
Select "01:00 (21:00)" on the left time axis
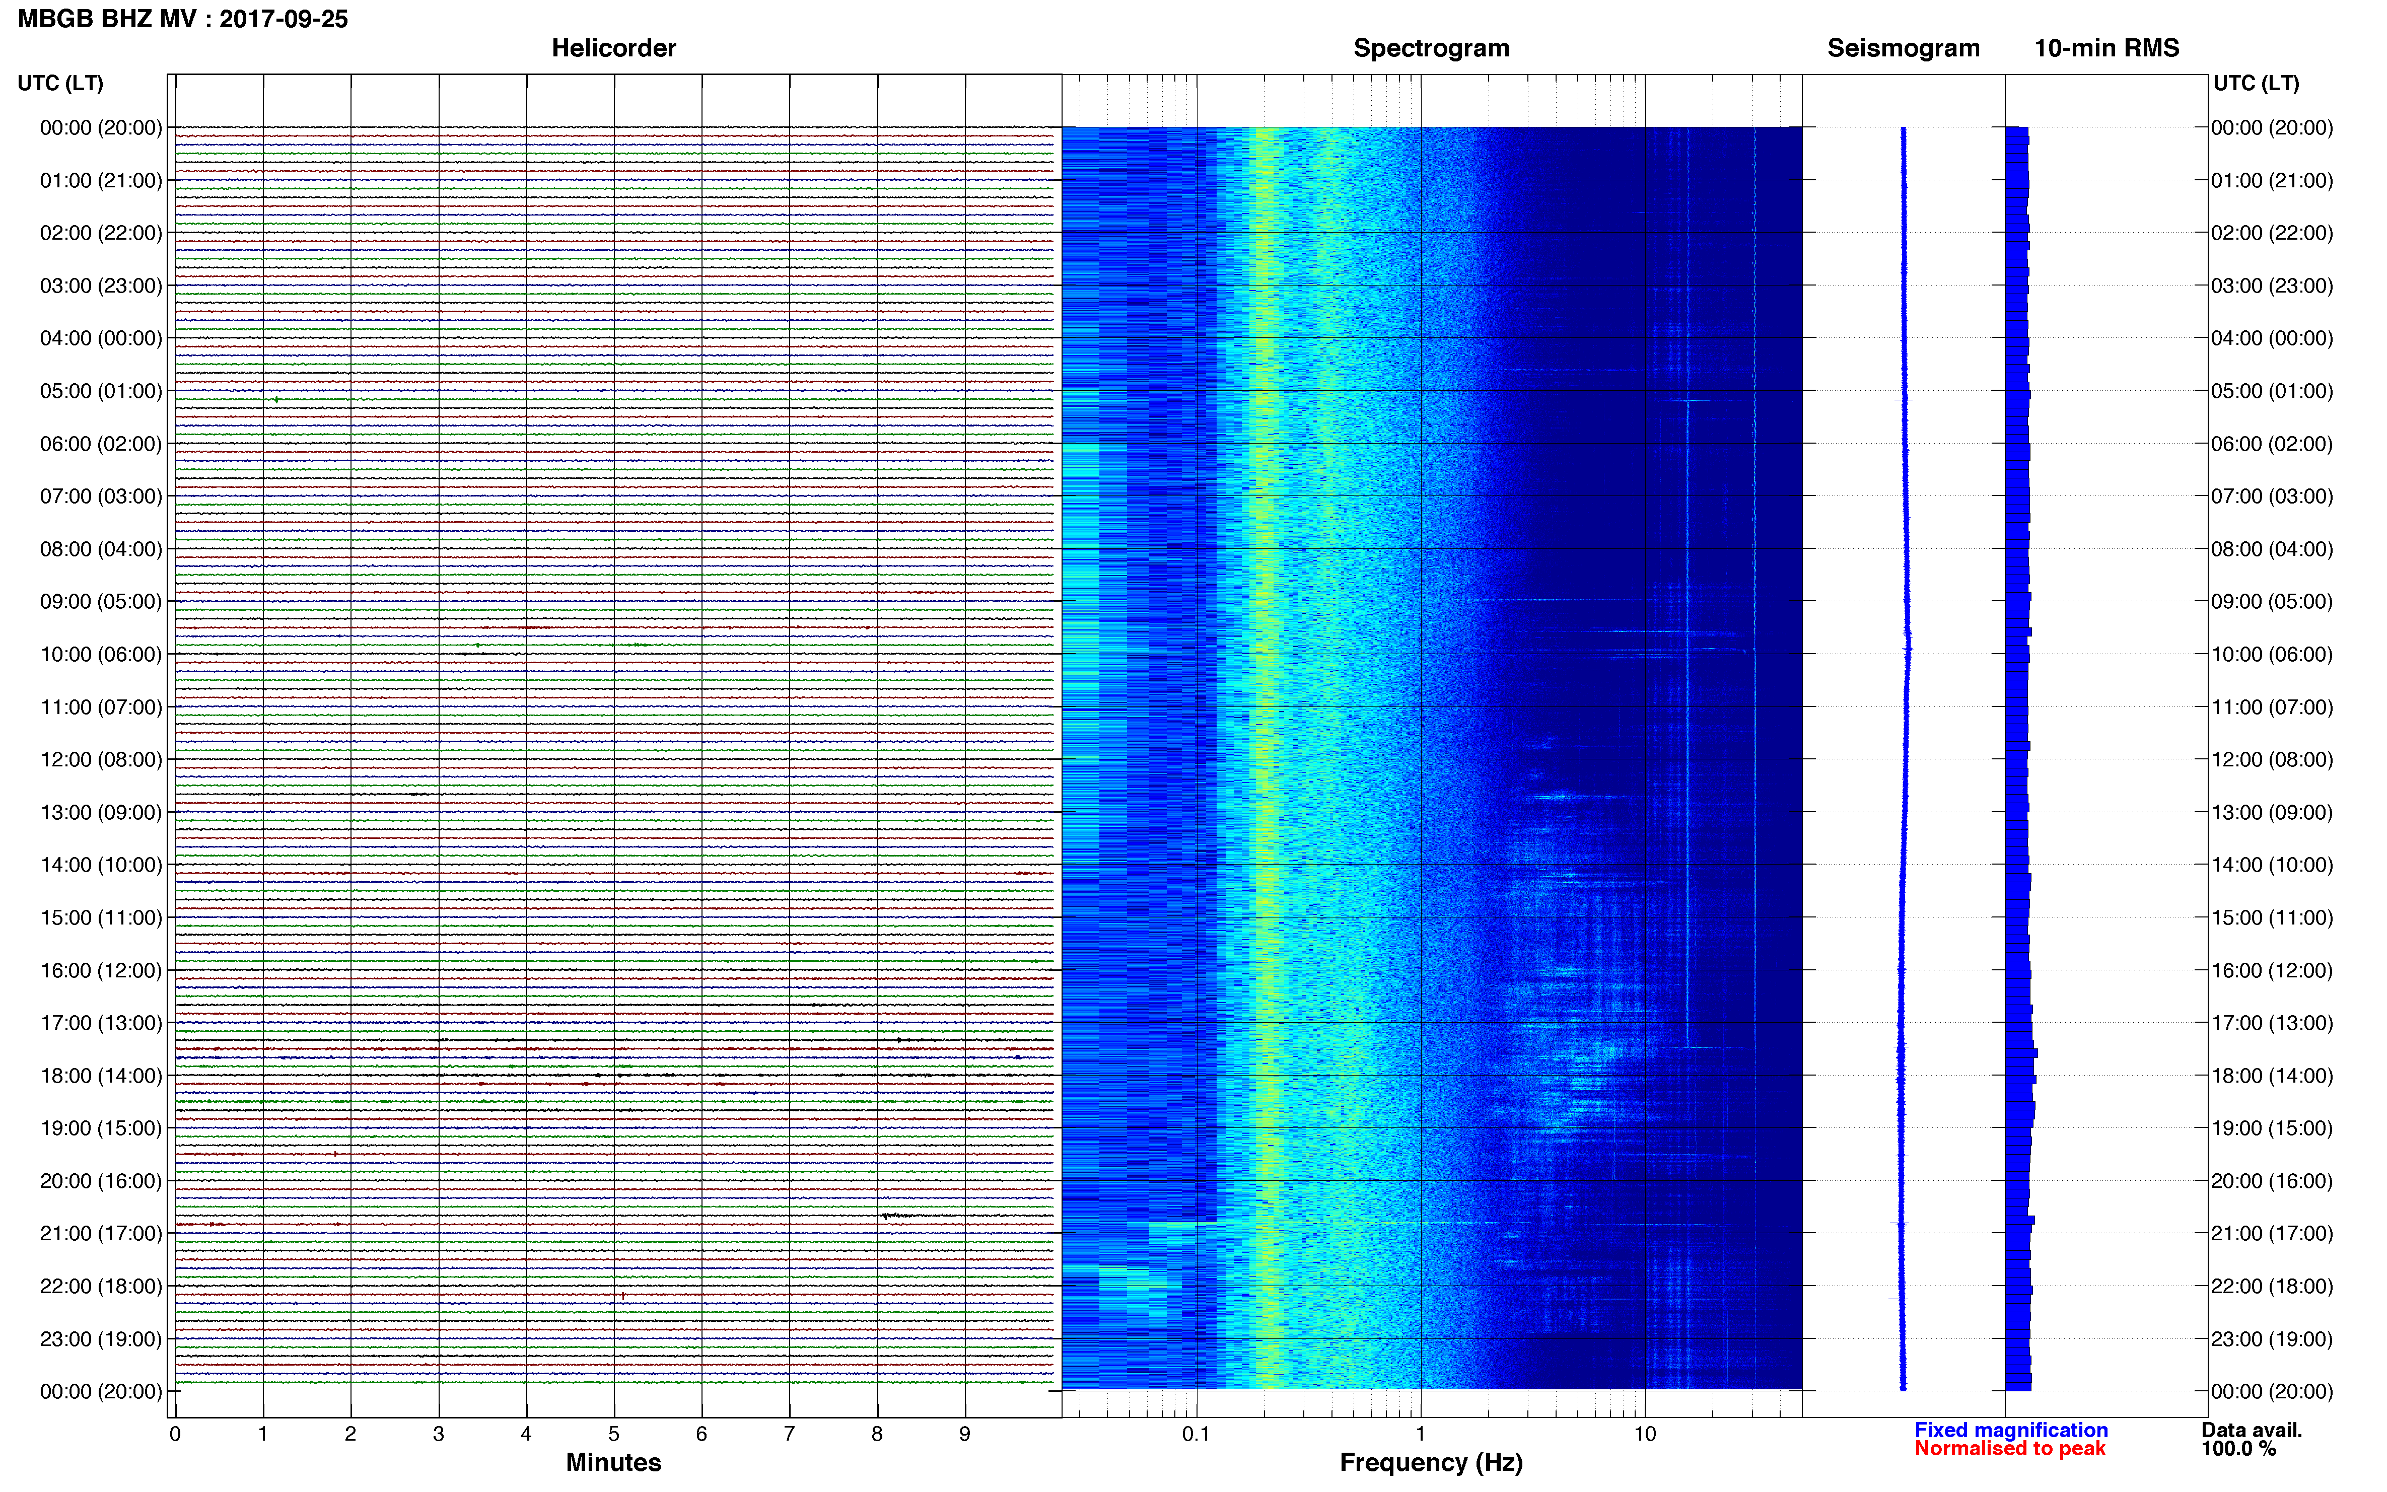(101, 181)
